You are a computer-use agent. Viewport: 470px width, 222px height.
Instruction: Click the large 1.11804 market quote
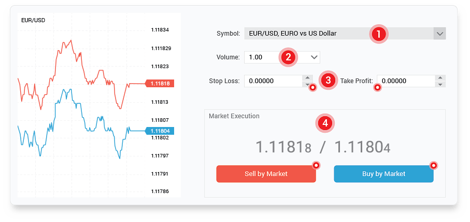tap(362, 147)
